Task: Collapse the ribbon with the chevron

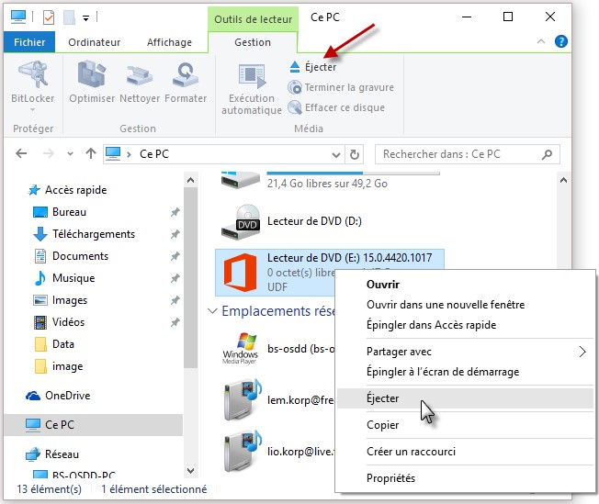Action: (x=544, y=41)
